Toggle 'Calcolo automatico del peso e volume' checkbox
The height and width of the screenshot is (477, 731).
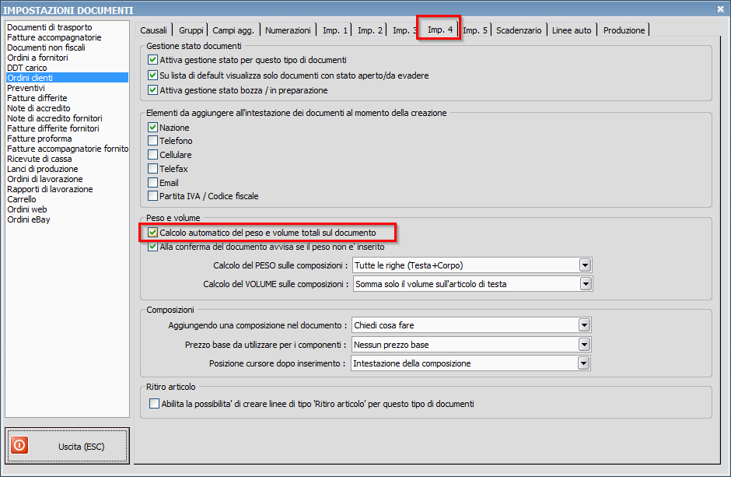point(152,232)
